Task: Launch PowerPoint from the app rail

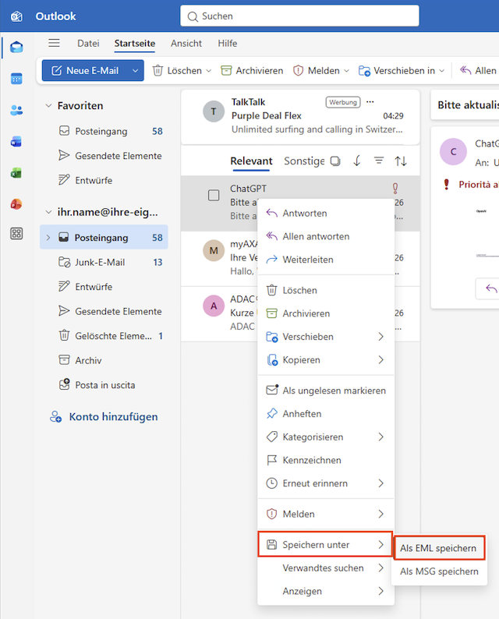Action: click(16, 204)
